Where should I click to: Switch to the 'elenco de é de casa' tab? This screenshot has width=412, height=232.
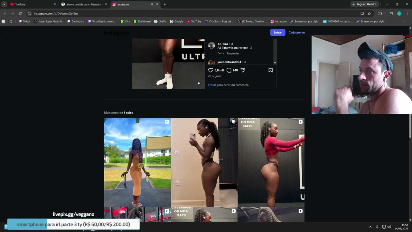click(x=84, y=5)
